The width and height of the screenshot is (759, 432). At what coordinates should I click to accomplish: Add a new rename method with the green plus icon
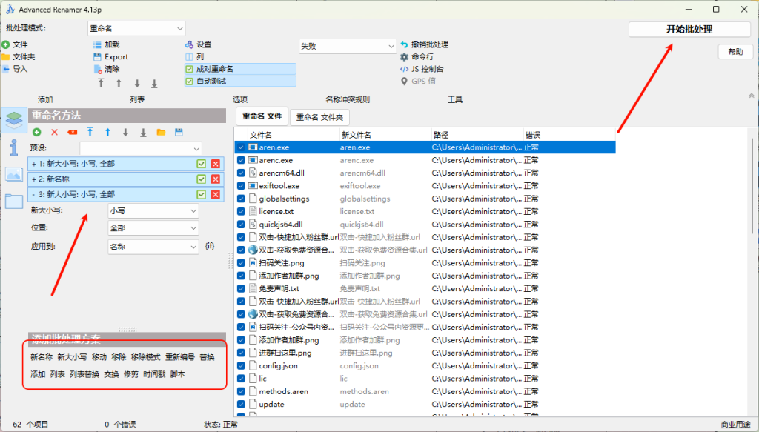coord(36,132)
